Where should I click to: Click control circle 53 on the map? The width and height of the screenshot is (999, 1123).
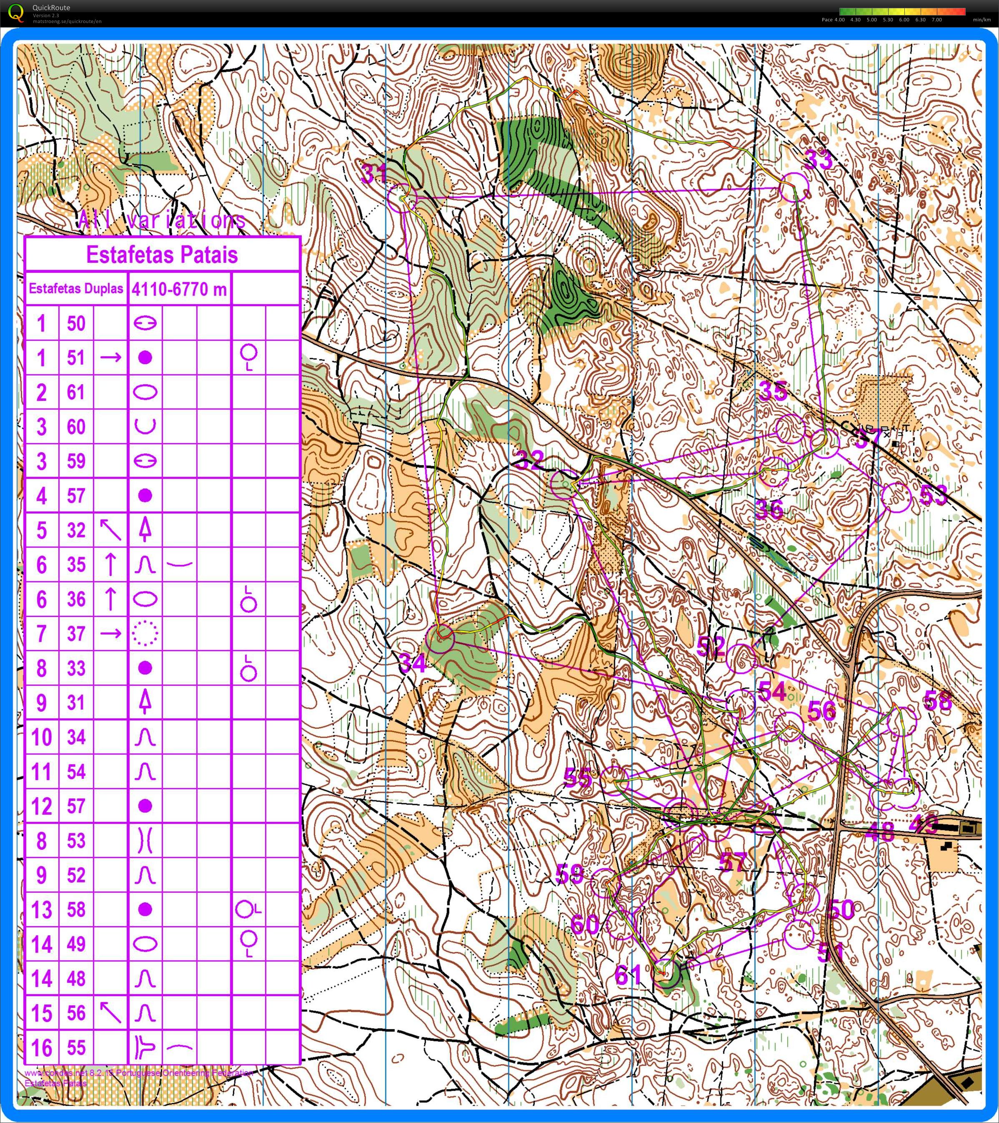pyautogui.click(x=896, y=497)
